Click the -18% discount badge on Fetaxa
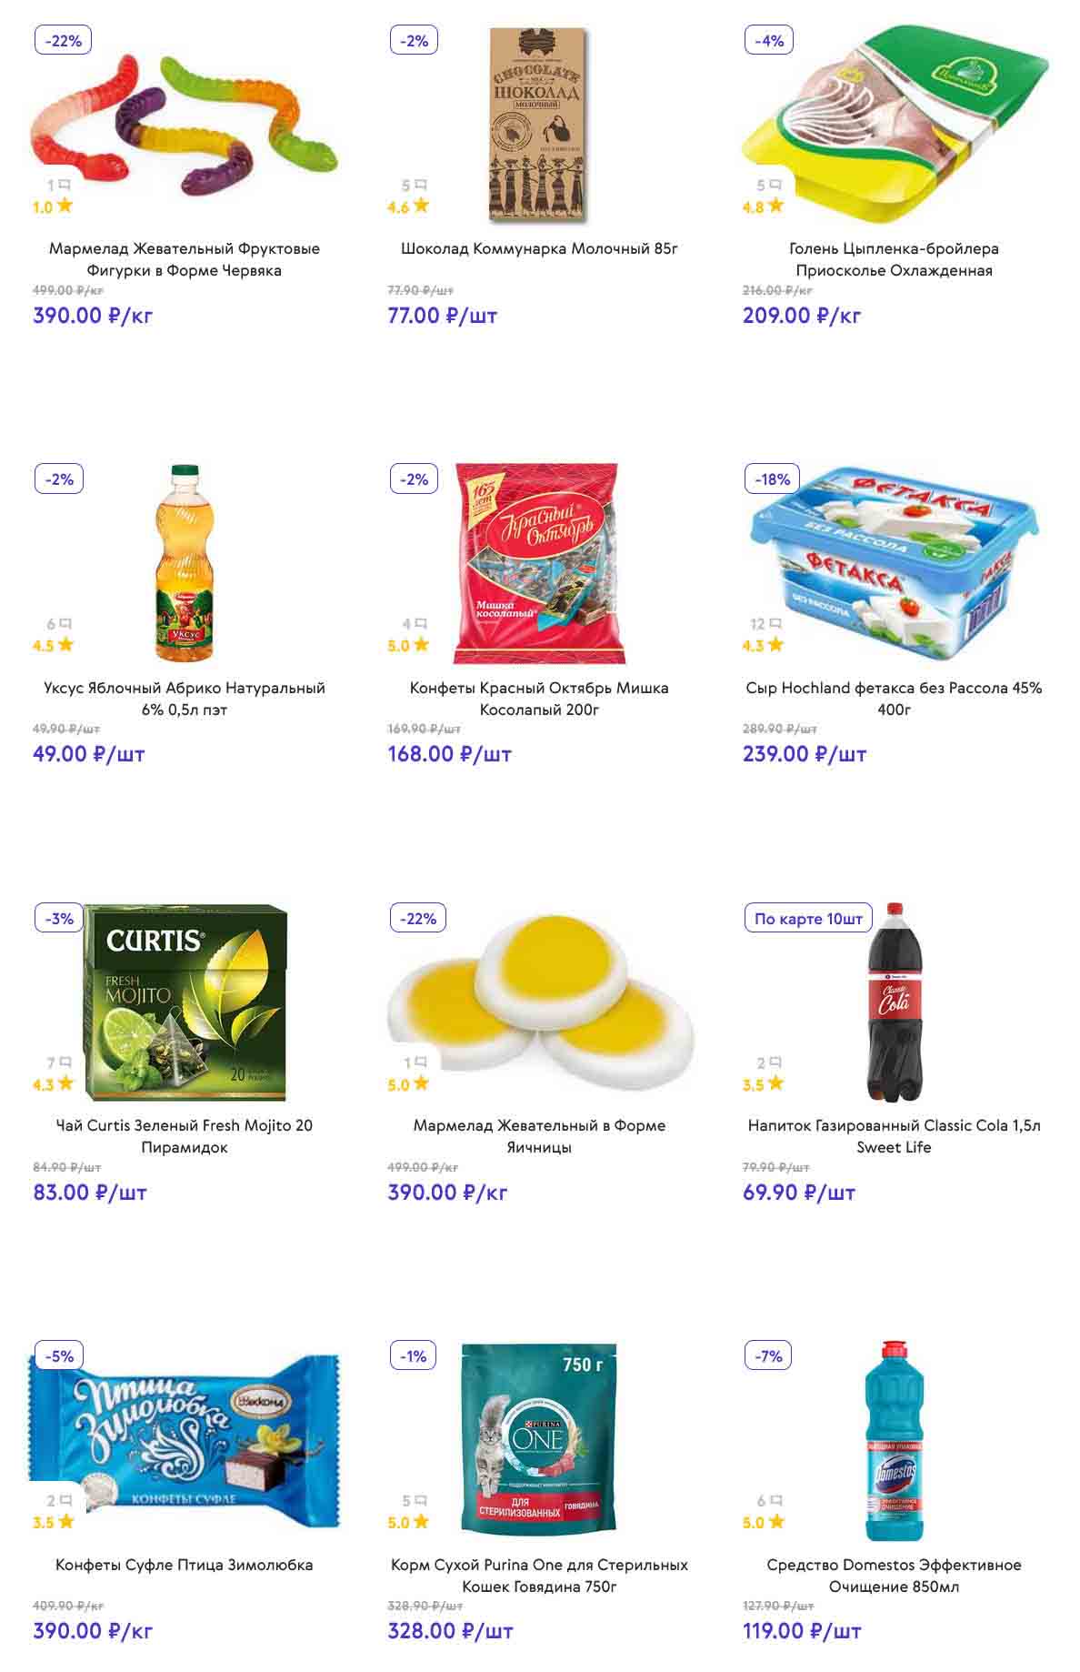 pyautogui.click(x=772, y=479)
